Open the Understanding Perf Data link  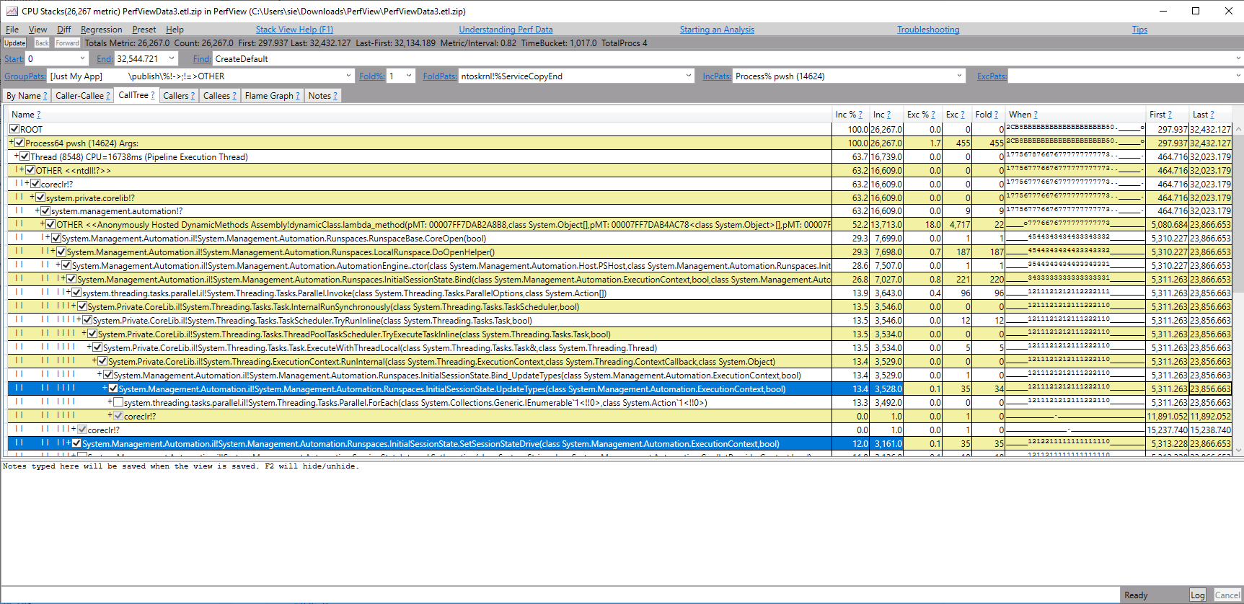[506, 30]
